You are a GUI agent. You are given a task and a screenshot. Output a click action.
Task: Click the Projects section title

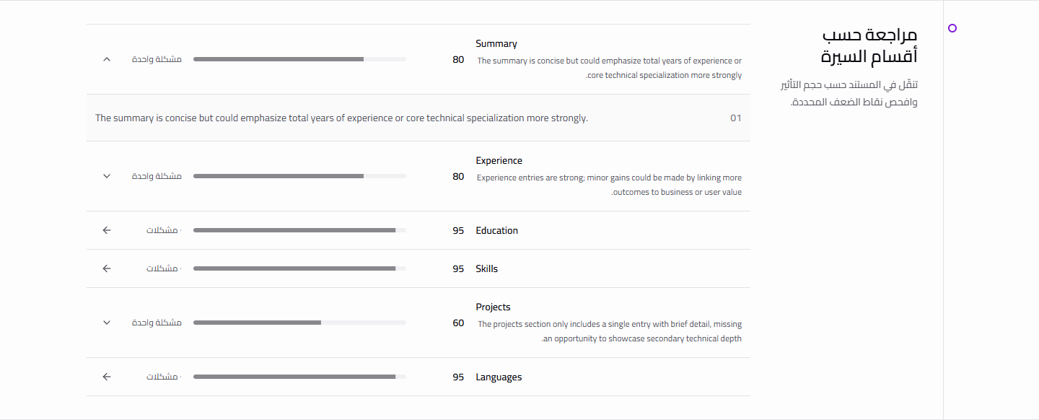(x=494, y=307)
